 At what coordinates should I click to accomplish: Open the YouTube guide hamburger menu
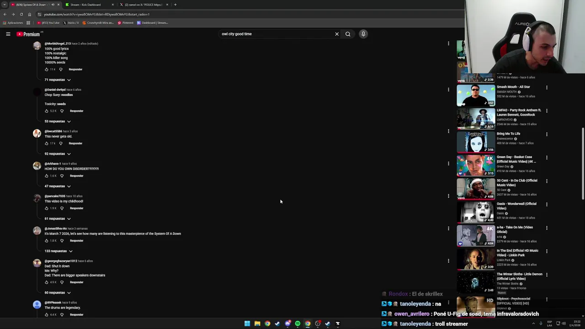(x=8, y=34)
